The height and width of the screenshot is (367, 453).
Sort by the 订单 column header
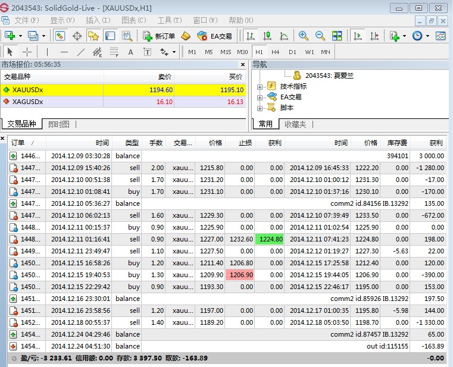[x=27, y=143]
